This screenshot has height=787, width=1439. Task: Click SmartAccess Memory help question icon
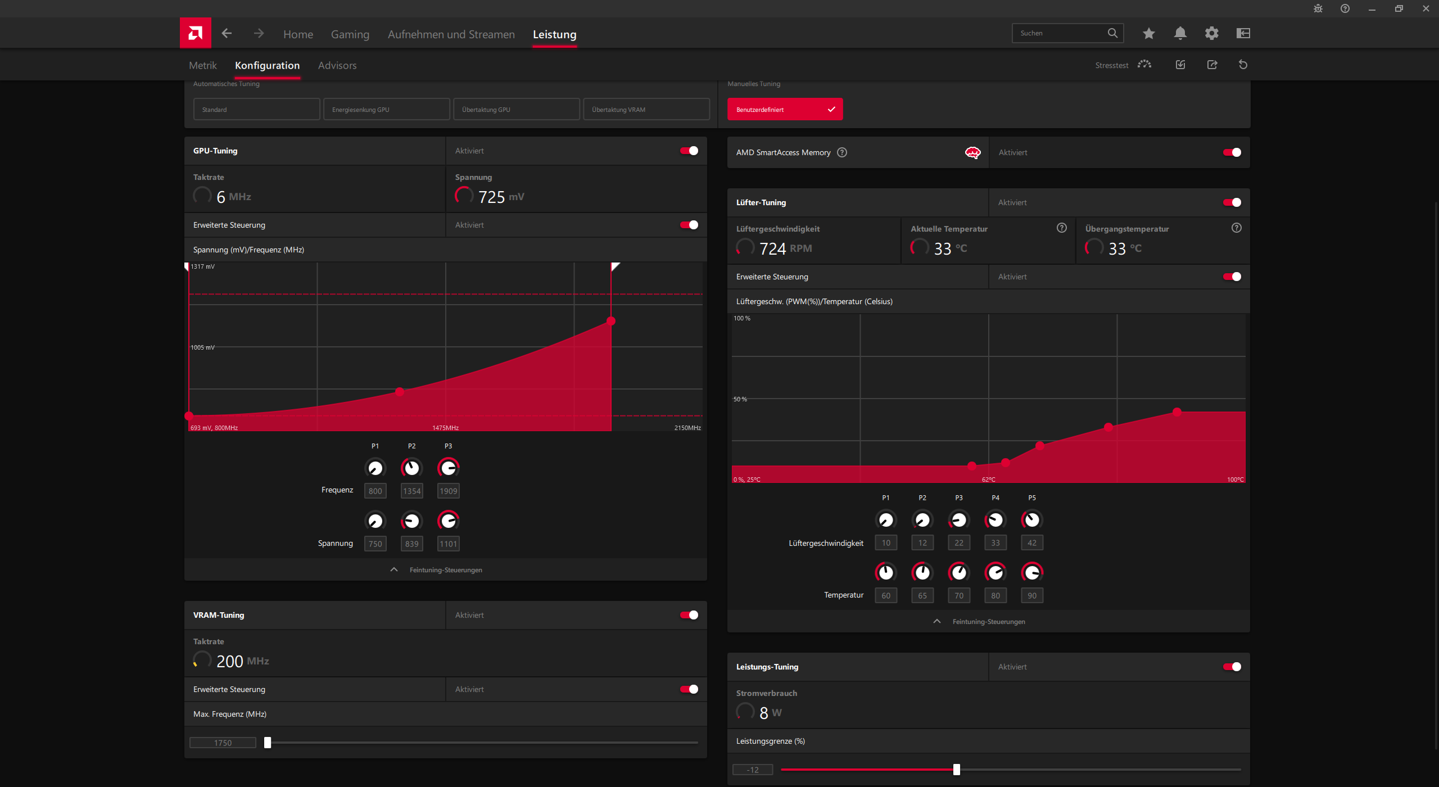[x=842, y=152]
